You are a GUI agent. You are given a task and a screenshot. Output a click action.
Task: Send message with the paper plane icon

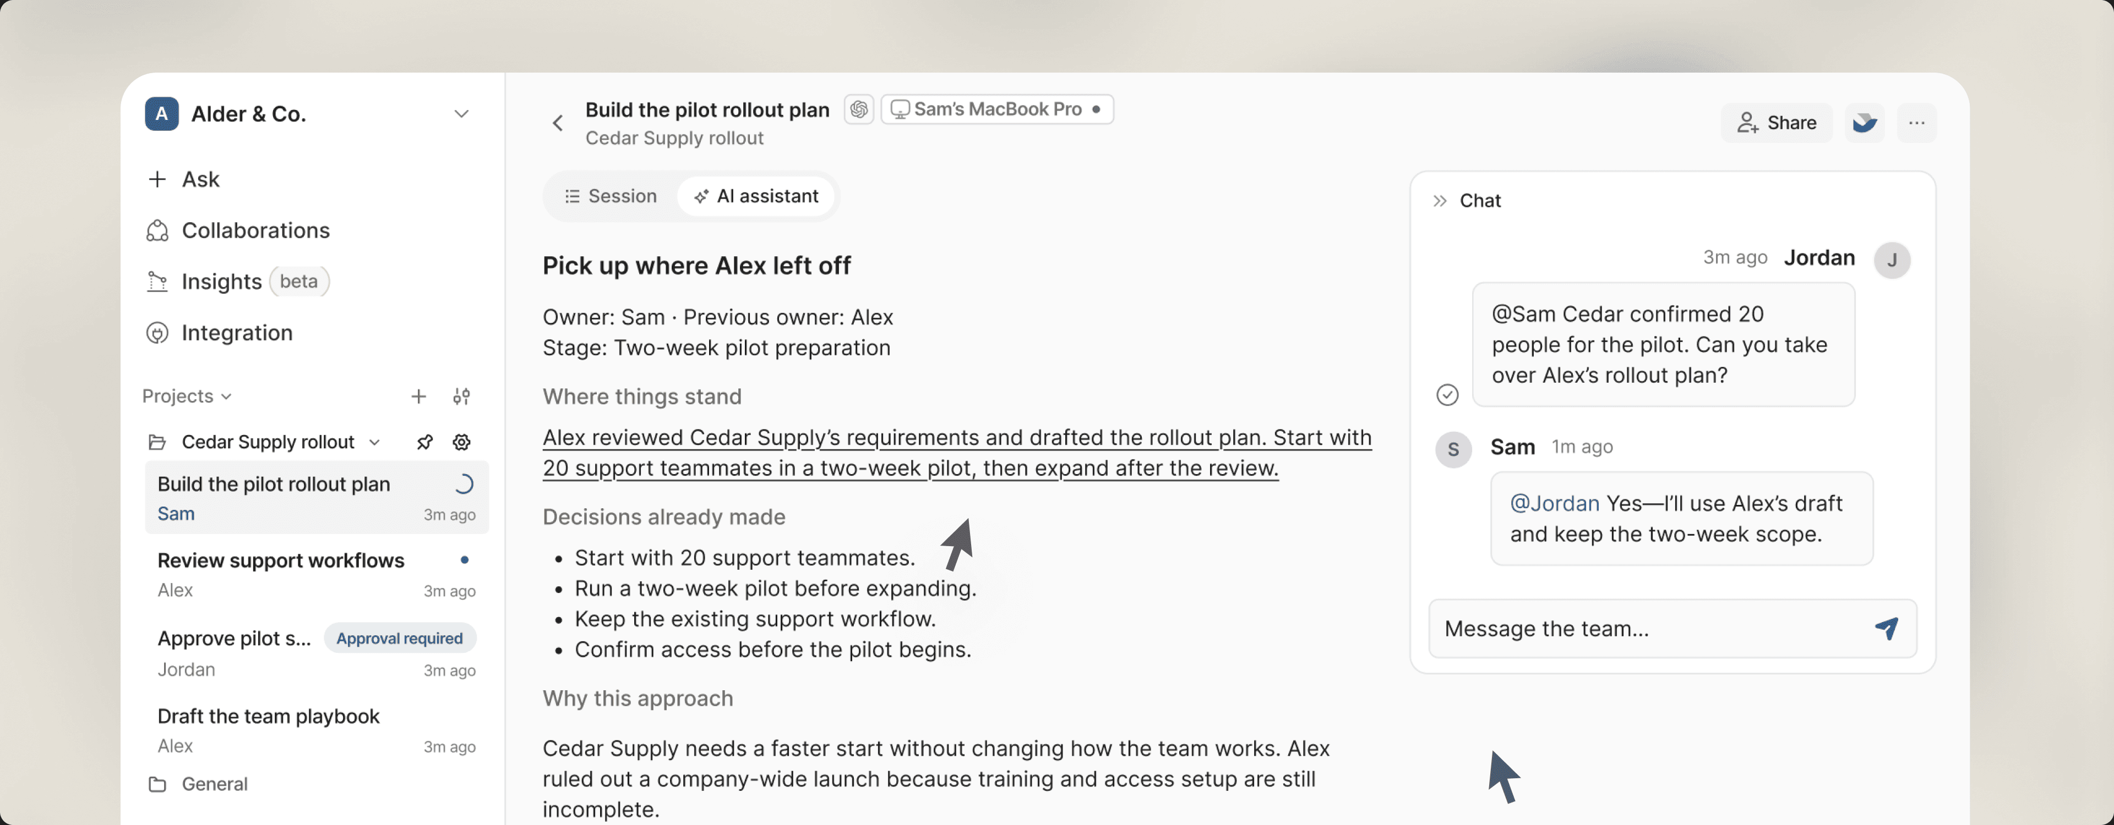pos(1887,628)
